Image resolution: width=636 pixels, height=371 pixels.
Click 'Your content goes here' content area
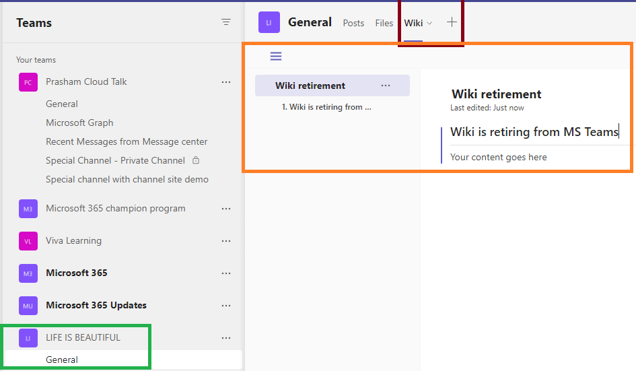point(499,157)
